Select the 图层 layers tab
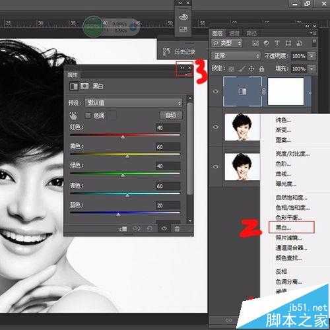 click(x=217, y=33)
